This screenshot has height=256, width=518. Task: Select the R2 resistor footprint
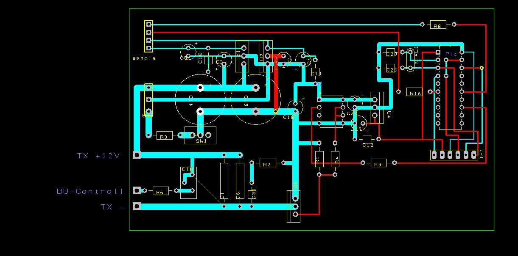(x=267, y=163)
